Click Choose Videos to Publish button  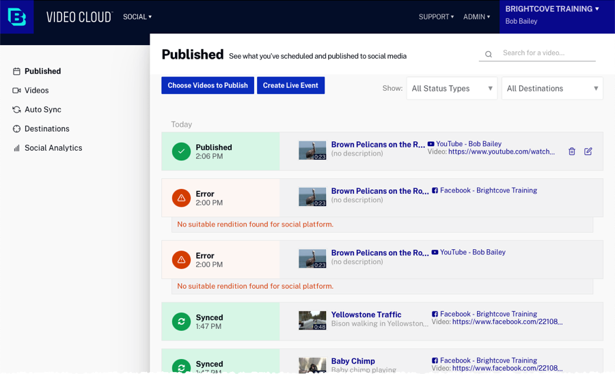pyautogui.click(x=208, y=85)
